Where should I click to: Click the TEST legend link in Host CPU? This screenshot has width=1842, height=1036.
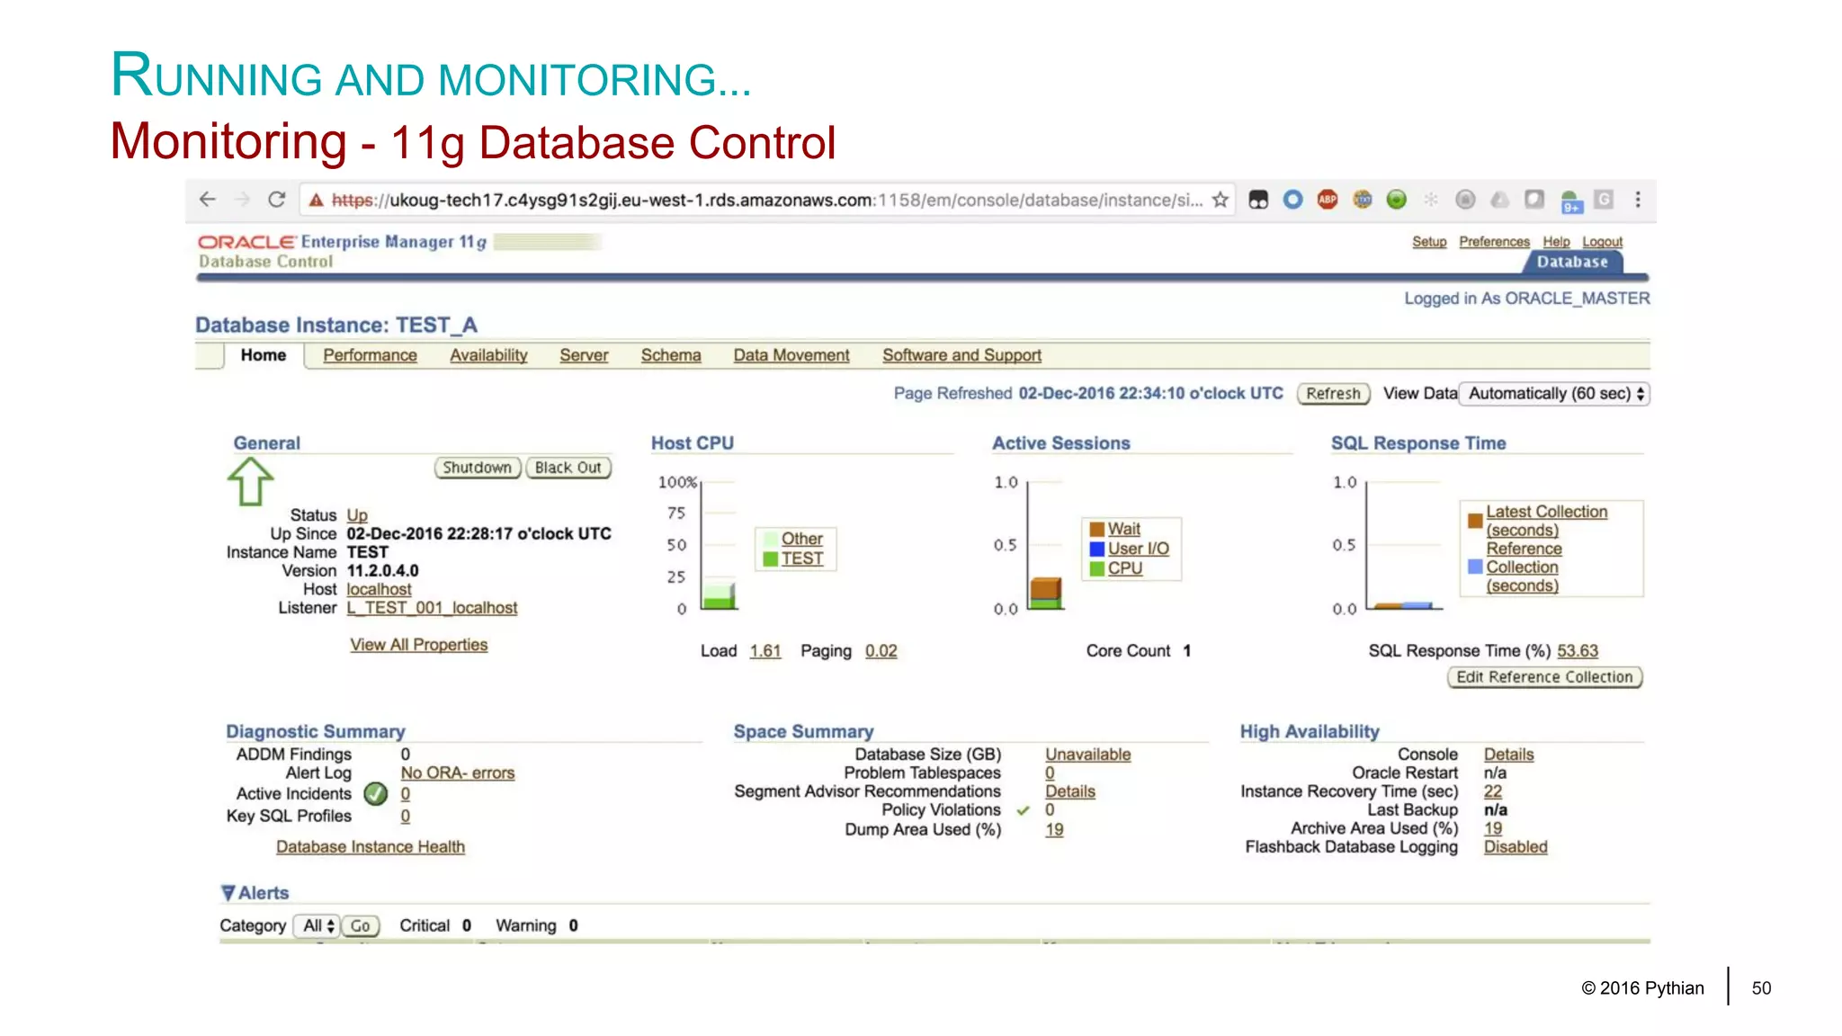pos(801,558)
